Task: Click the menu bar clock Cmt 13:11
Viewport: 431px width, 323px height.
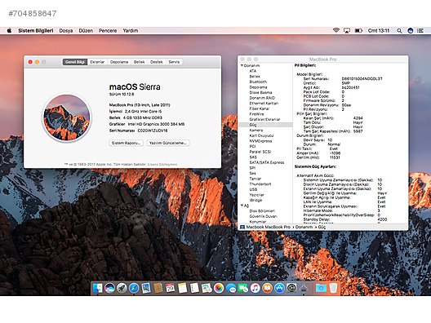Action: point(379,30)
